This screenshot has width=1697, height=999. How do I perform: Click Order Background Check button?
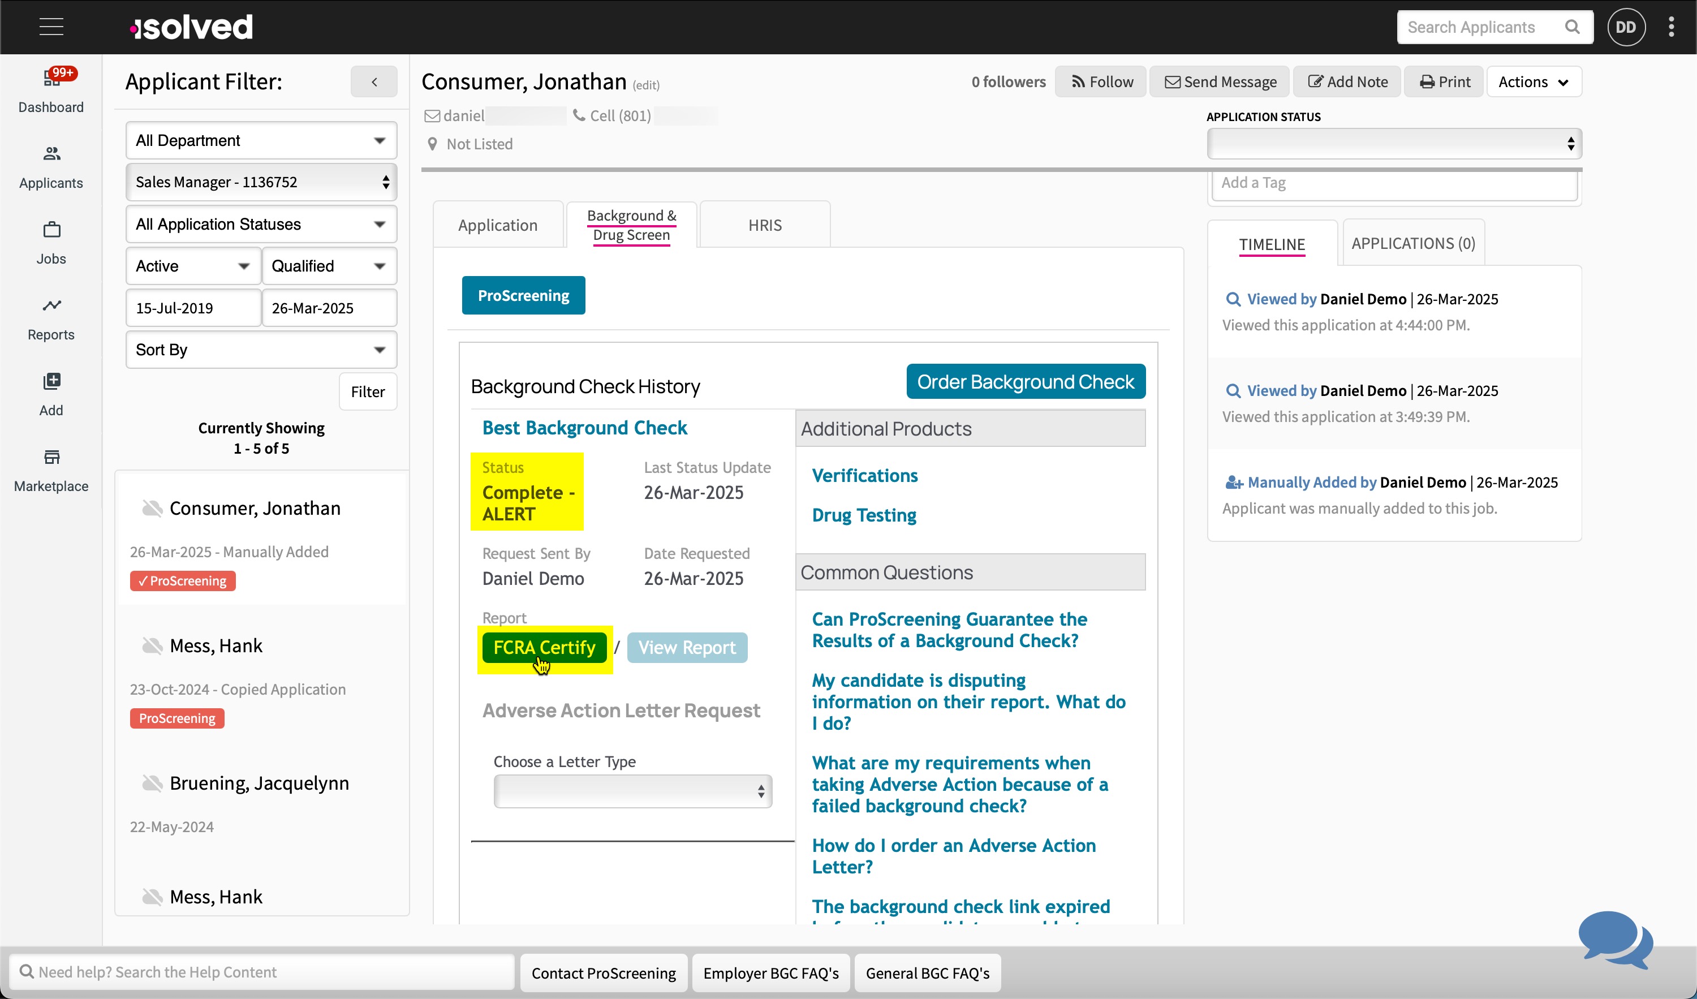[x=1026, y=382]
